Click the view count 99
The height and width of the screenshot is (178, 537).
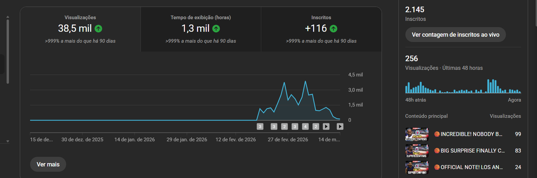[518, 134]
